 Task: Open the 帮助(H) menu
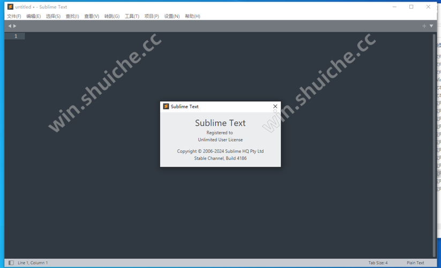pos(193,16)
